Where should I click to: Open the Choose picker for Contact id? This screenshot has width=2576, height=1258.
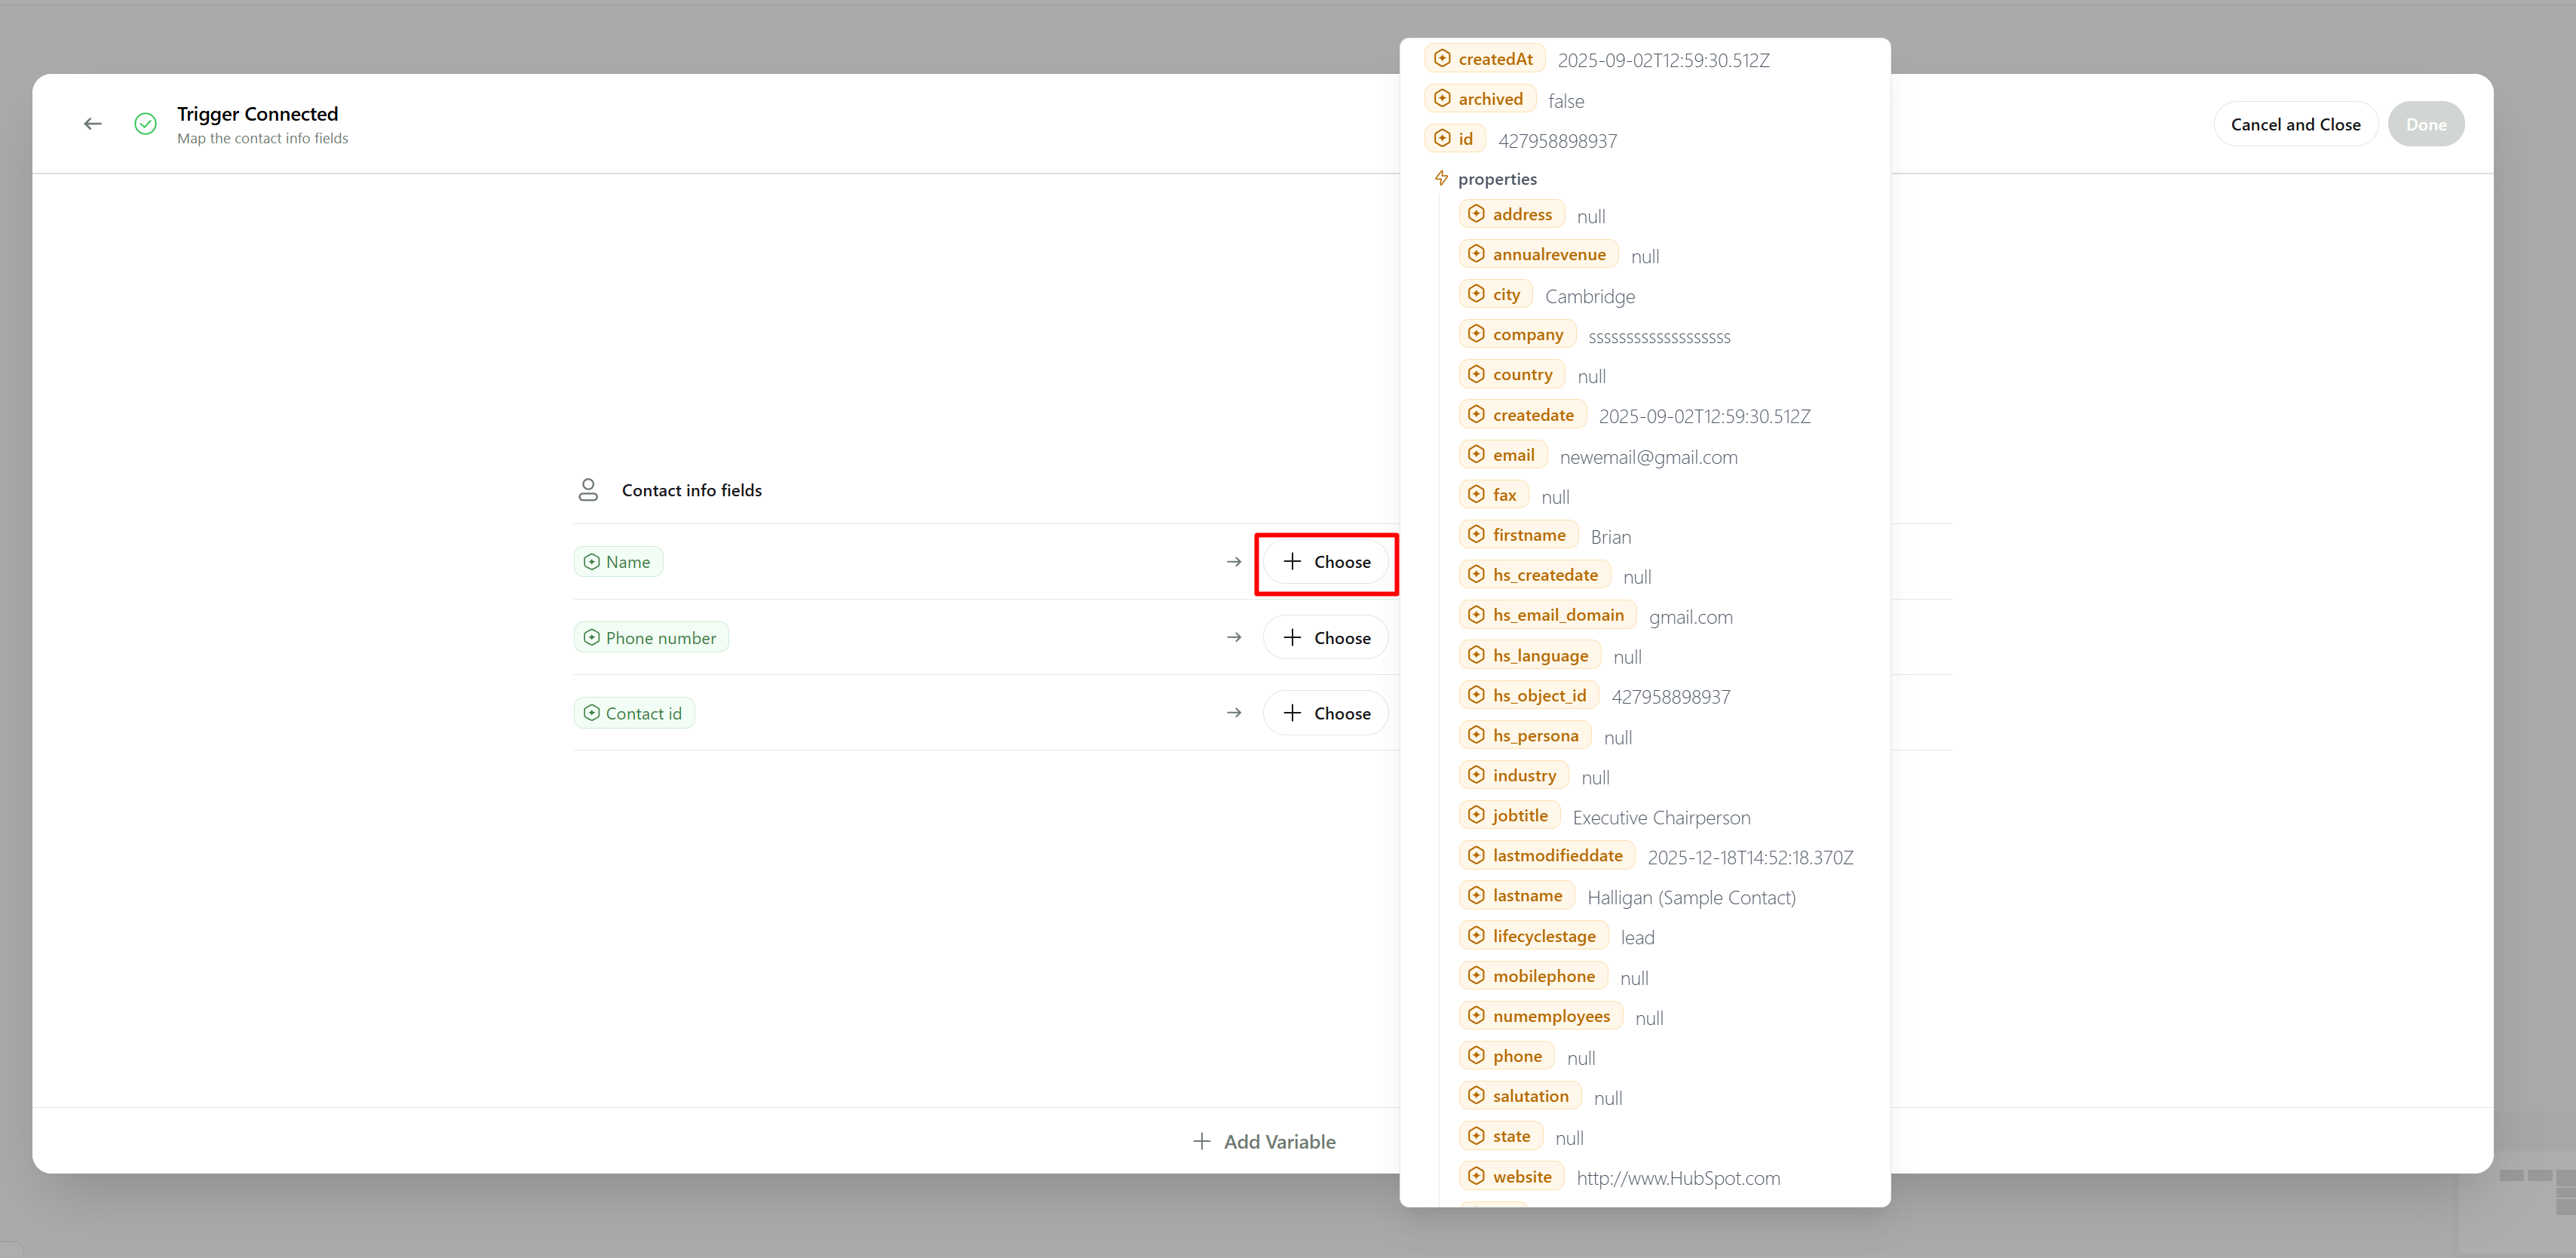tap(1326, 713)
